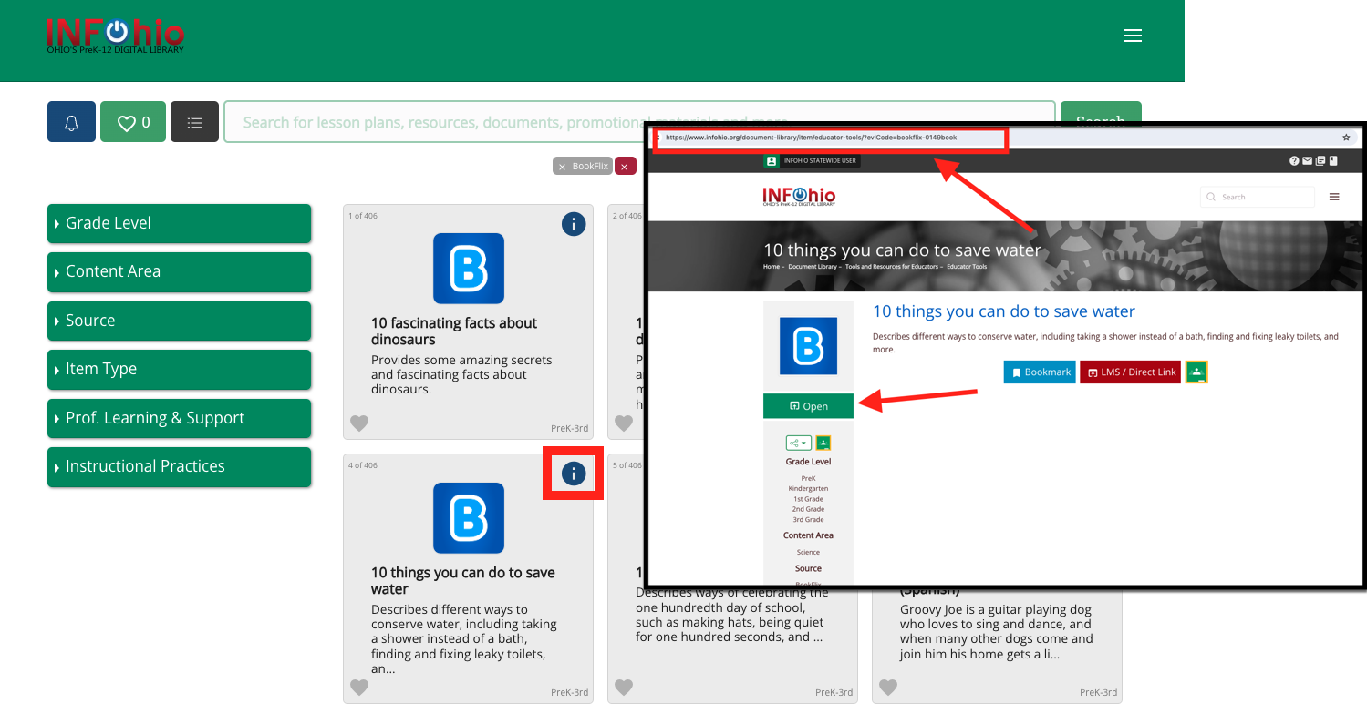Click BookFlix icon on dinosaurs card
Screen dimensions: 1367x714
coord(469,269)
